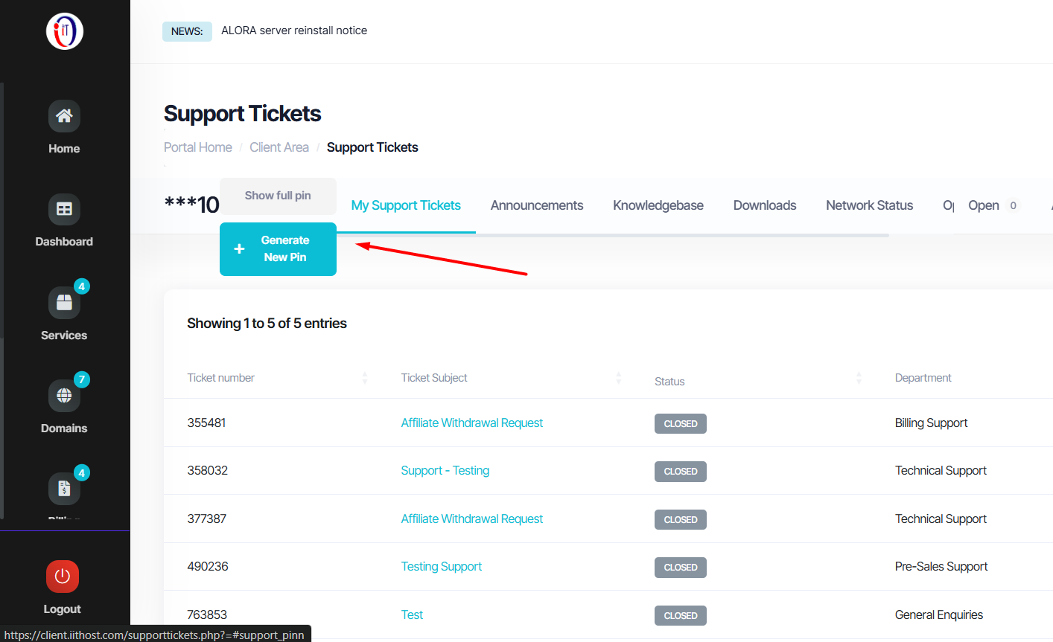
Task: Open the Dashboard sidebar icon
Action: 64,209
